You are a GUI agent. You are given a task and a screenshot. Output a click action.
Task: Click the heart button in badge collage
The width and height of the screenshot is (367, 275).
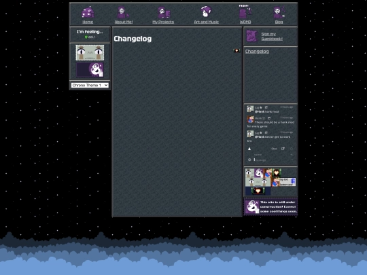277,173
